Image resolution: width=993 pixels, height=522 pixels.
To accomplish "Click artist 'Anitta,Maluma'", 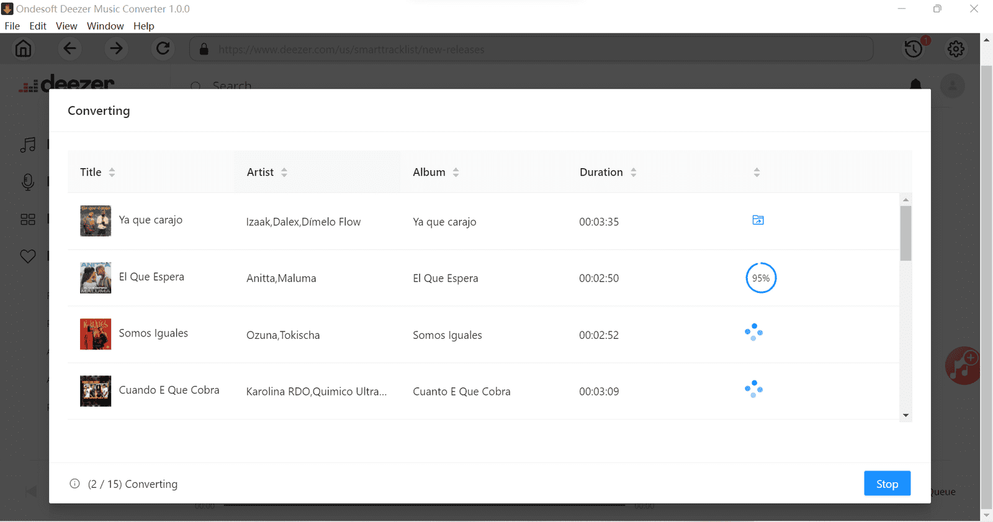I will (x=281, y=278).
